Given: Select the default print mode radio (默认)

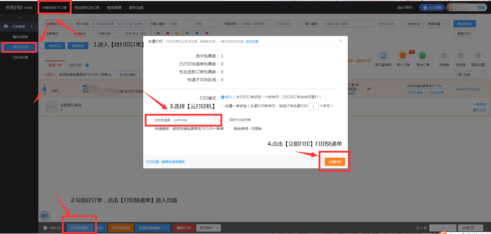Looking at the screenshot, I should (223, 97).
